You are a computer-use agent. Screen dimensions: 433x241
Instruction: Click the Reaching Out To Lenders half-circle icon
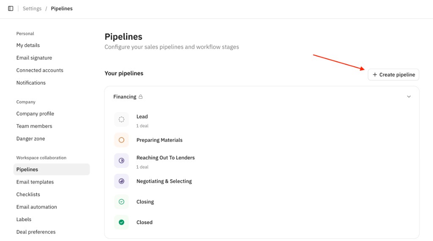click(x=121, y=161)
